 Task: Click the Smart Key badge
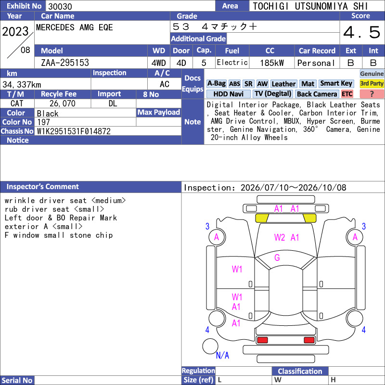(336, 84)
